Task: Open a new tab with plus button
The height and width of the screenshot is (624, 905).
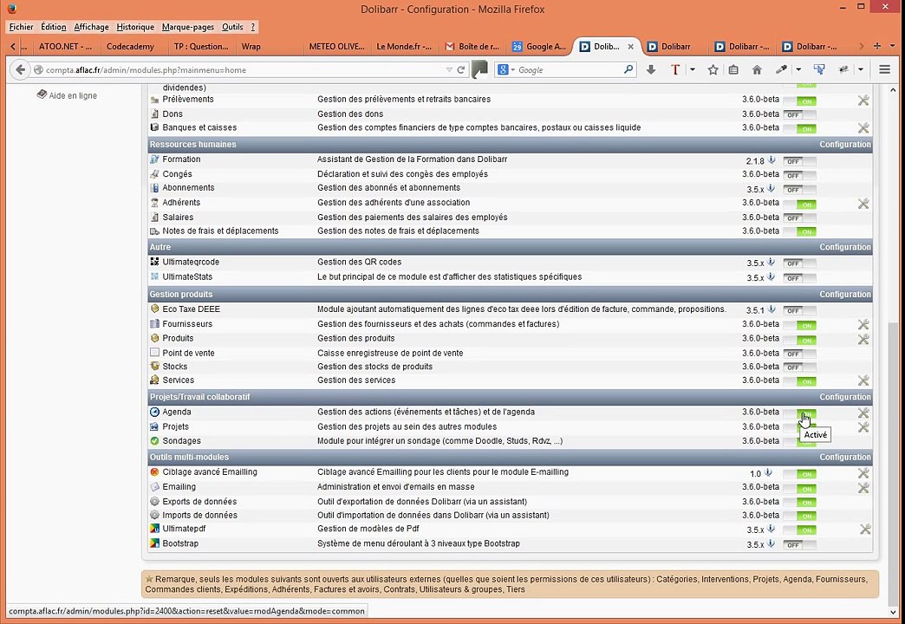Action: click(876, 46)
